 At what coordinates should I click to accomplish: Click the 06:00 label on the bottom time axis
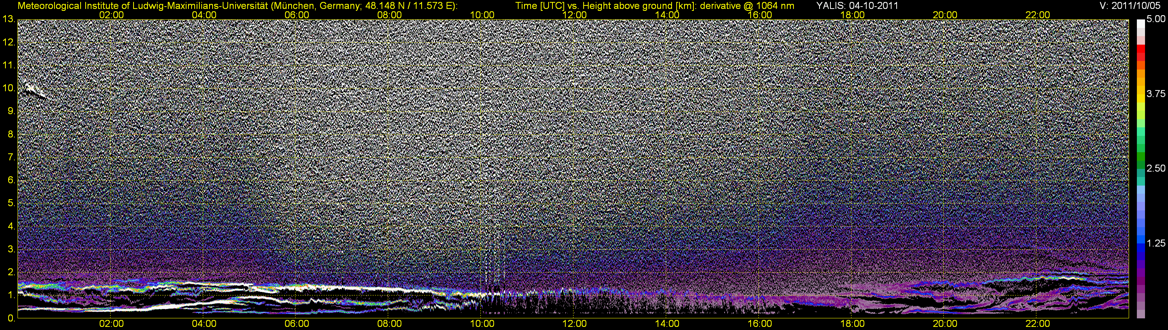[297, 324]
